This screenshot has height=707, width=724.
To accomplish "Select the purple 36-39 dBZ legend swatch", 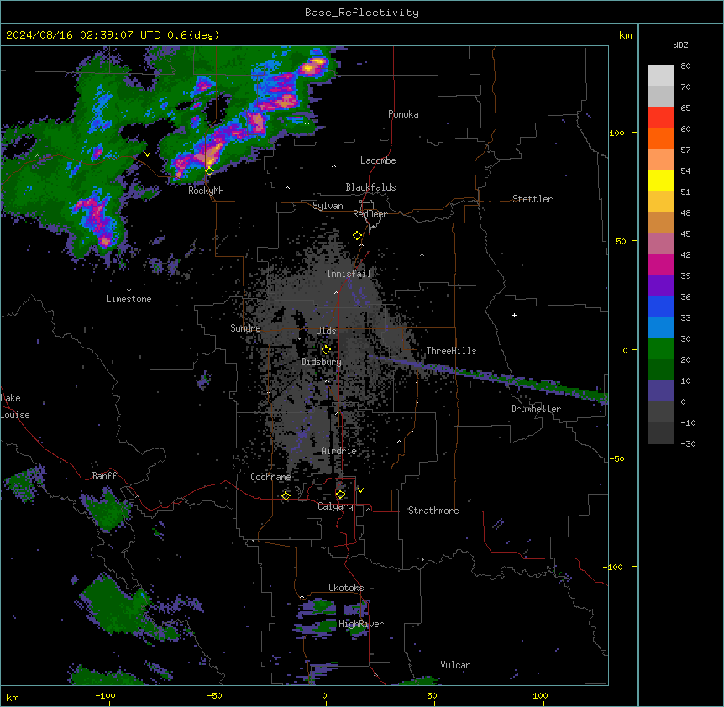I will (x=660, y=286).
